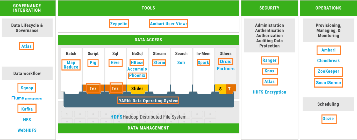Click the DATA MANAGEMENT footer bar
This screenshot has width=357, height=140.
148,128
